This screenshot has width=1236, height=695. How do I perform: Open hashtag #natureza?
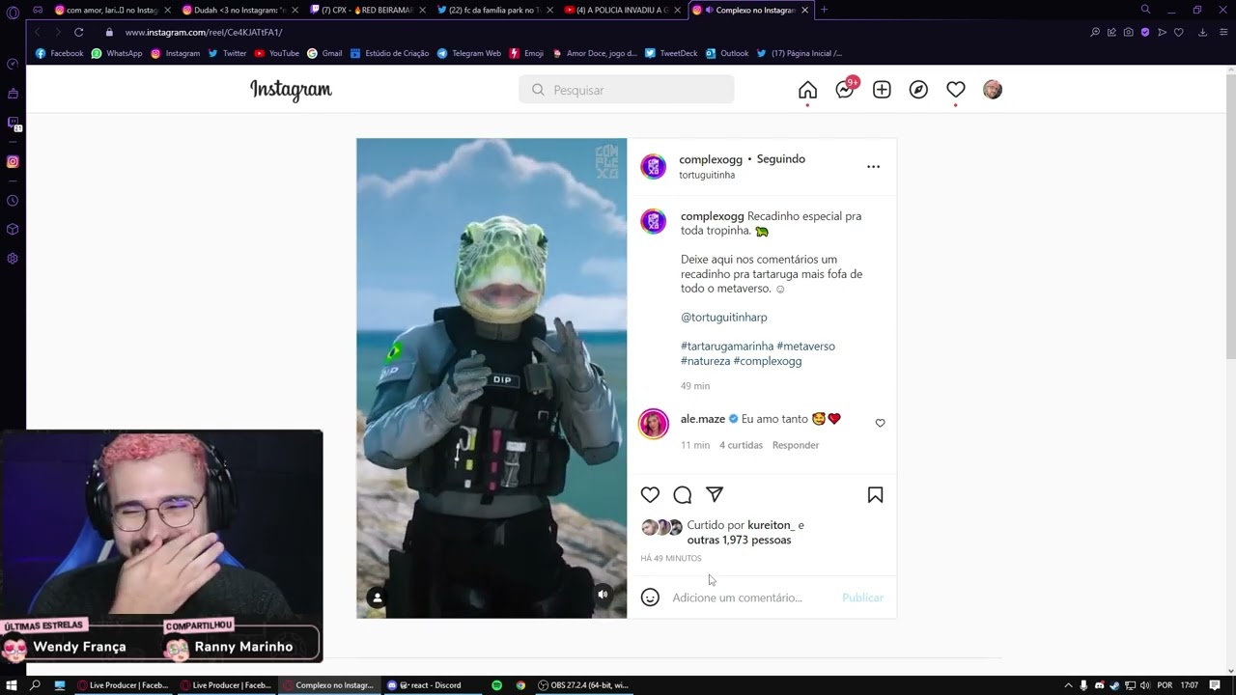(705, 361)
